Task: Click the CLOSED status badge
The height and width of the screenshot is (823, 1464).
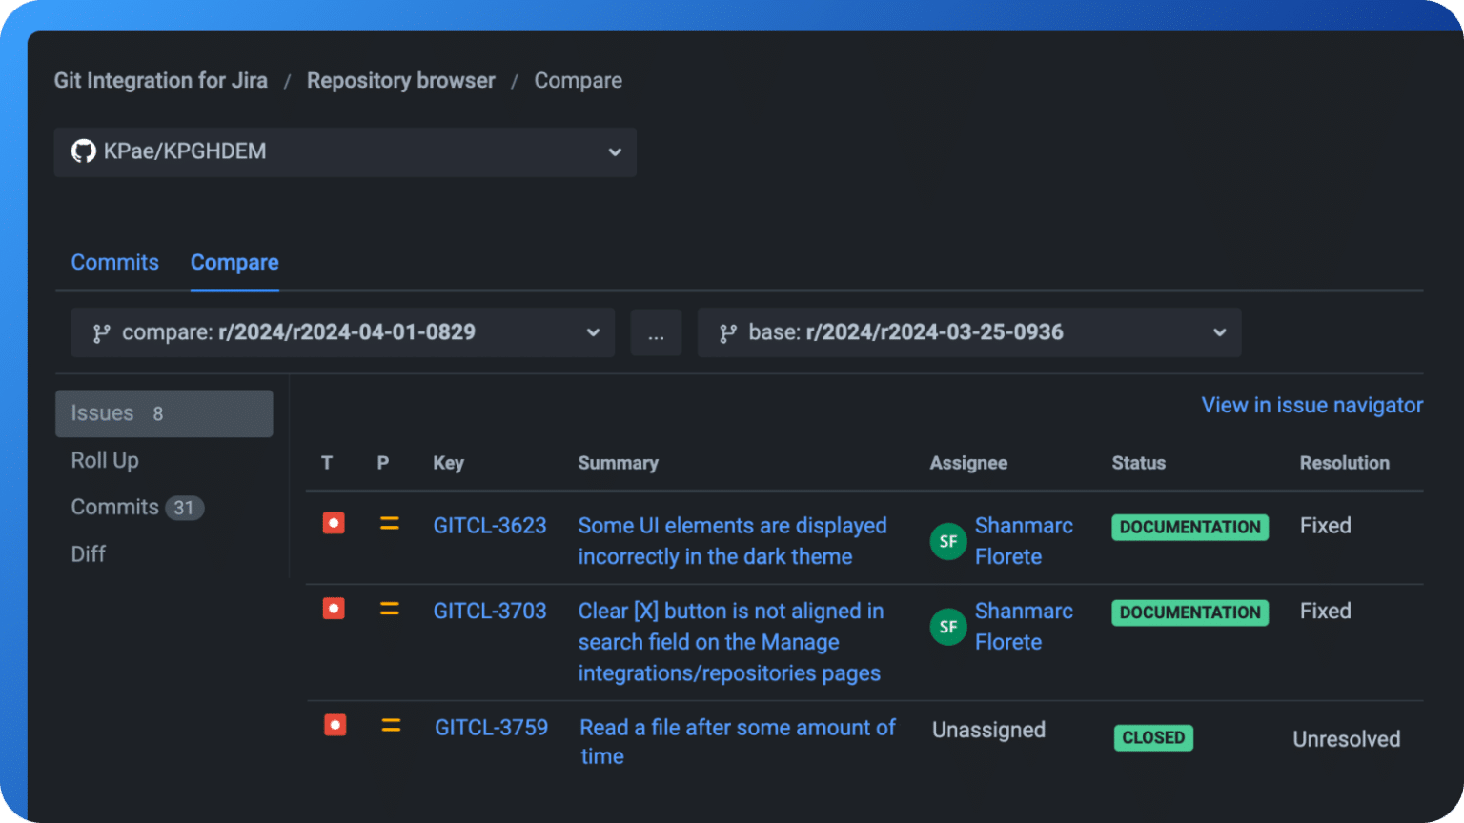Action: pos(1153,737)
